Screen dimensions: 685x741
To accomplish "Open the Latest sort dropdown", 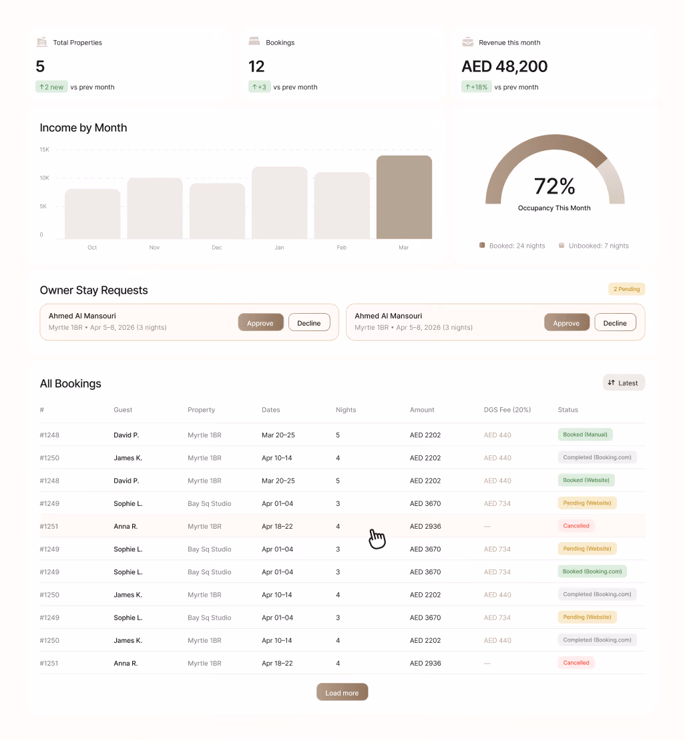I will pos(624,383).
